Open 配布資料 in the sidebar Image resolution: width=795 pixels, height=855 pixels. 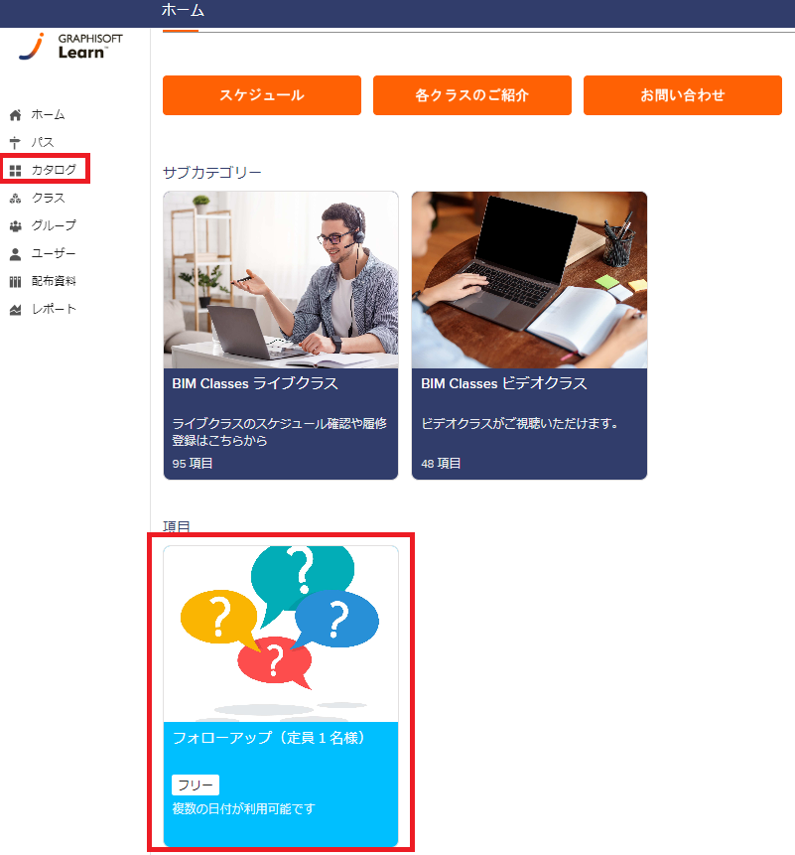[54, 281]
